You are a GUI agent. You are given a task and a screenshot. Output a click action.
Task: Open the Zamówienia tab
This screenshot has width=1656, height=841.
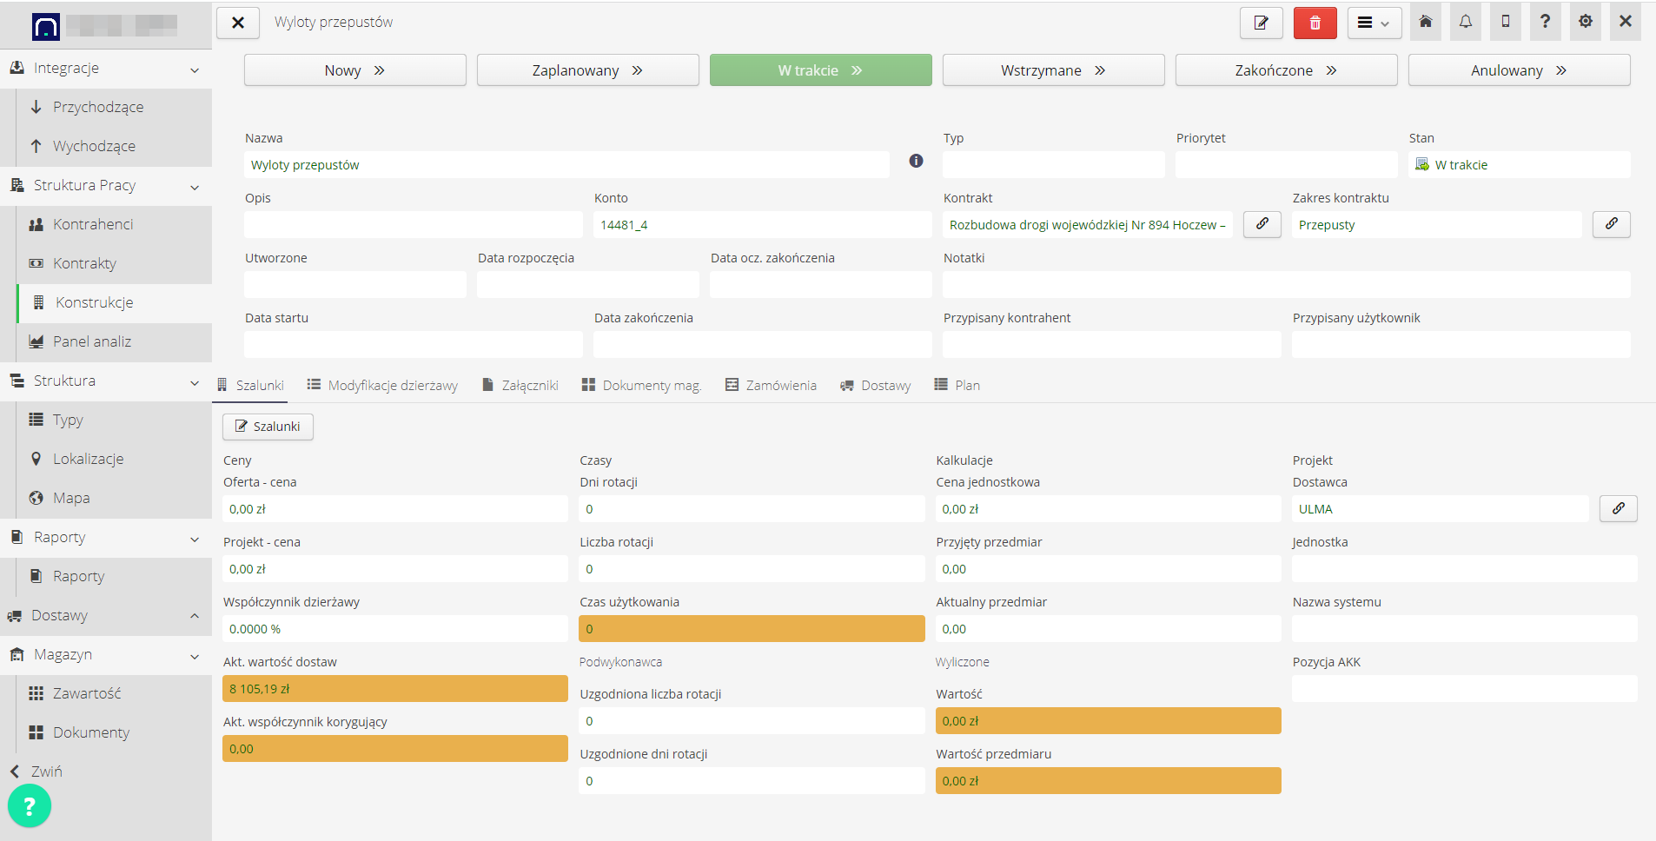(x=772, y=385)
